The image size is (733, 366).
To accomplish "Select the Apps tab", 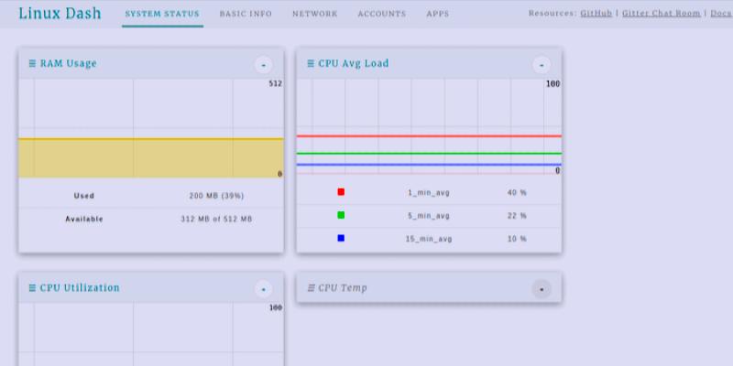I will (437, 14).
